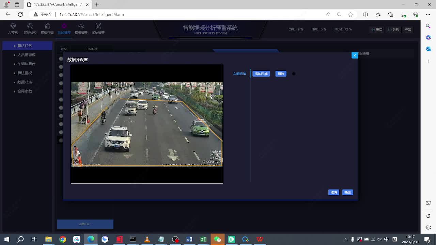
Task: Click the 关机 shutdown button
Action: click(x=393, y=30)
